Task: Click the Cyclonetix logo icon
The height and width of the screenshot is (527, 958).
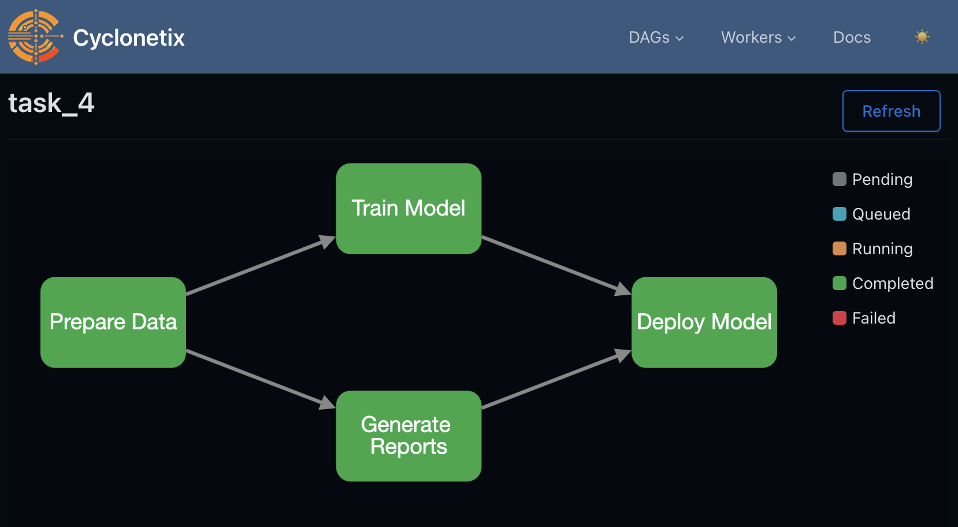Action: 35,37
